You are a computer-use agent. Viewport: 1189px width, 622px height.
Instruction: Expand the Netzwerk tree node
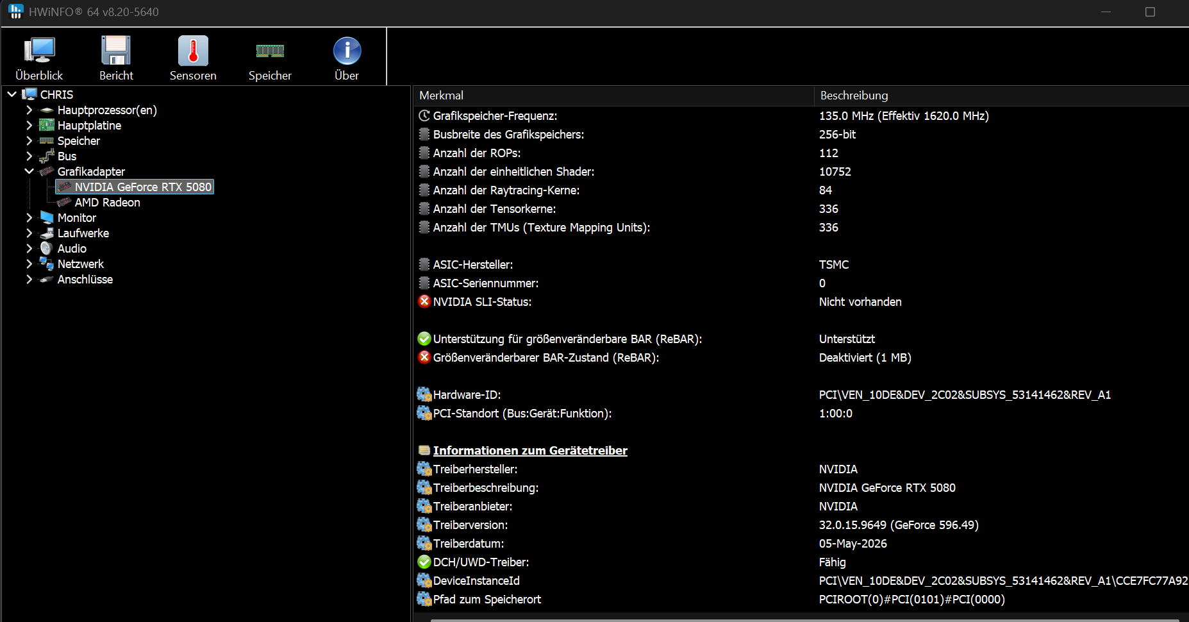[29, 264]
